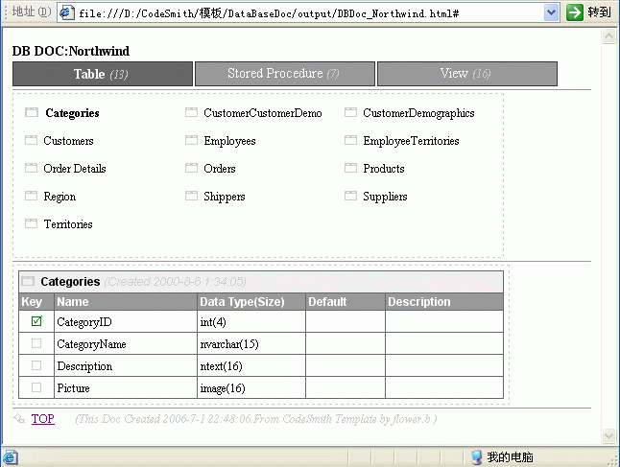Image resolution: width=620 pixels, height=467 pixels.
Task: Open the Categories table link
Action: click(x=72, y=113)
